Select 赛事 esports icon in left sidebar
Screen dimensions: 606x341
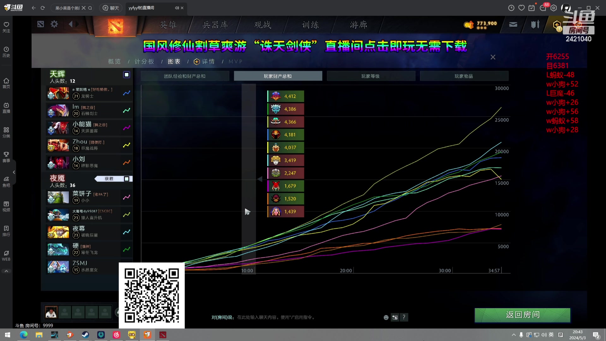(x=6, y=157)
